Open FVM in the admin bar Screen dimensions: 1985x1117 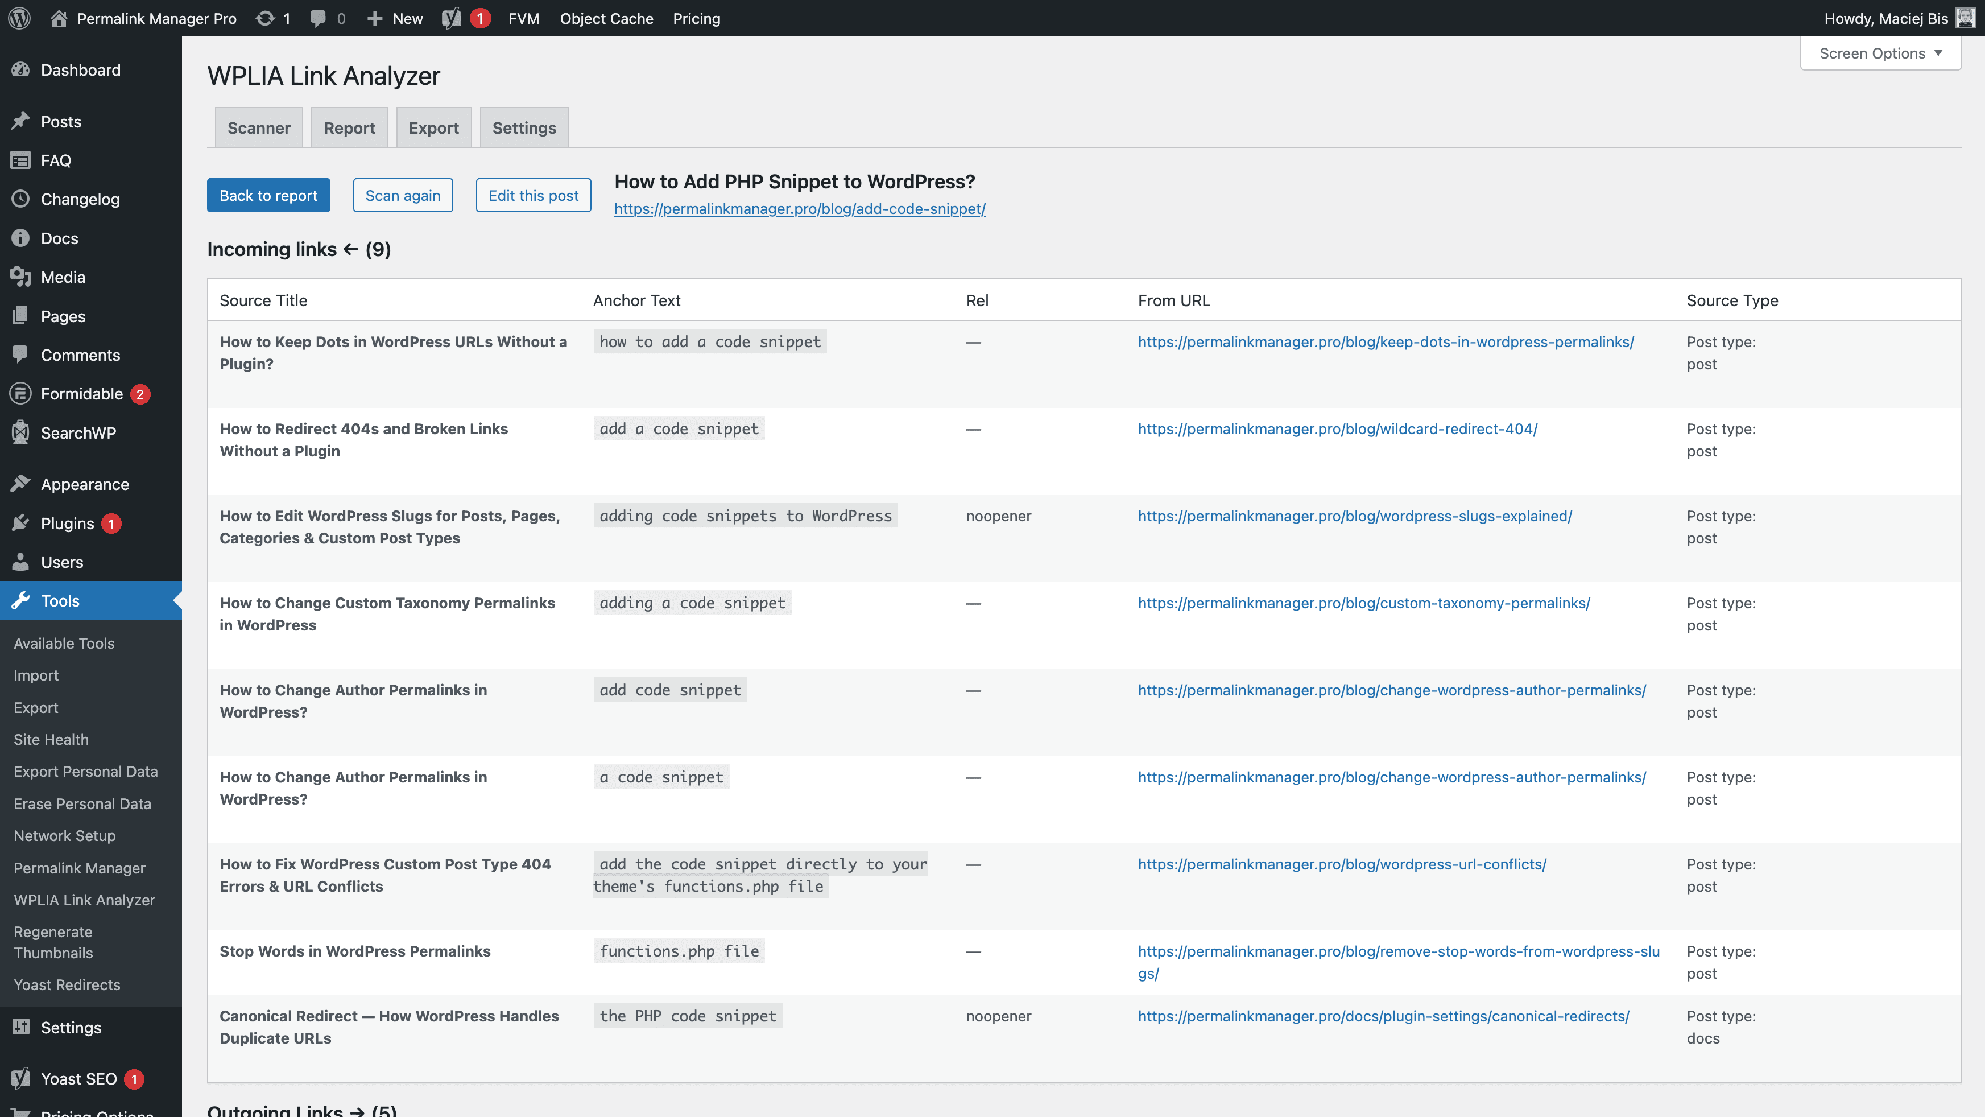point(523,19)
